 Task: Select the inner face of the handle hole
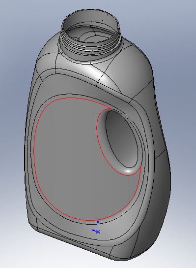tap(121, 139)
